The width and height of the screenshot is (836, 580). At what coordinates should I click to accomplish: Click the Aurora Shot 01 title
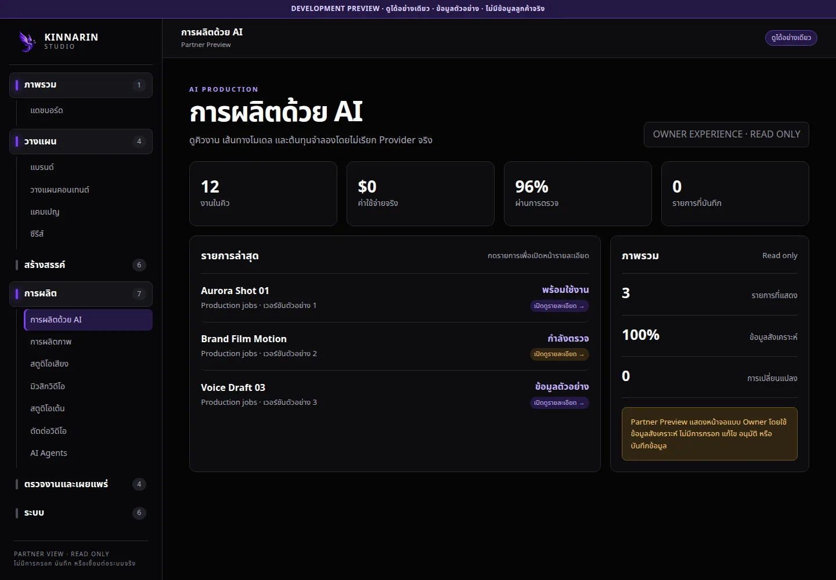pos(235,291)
